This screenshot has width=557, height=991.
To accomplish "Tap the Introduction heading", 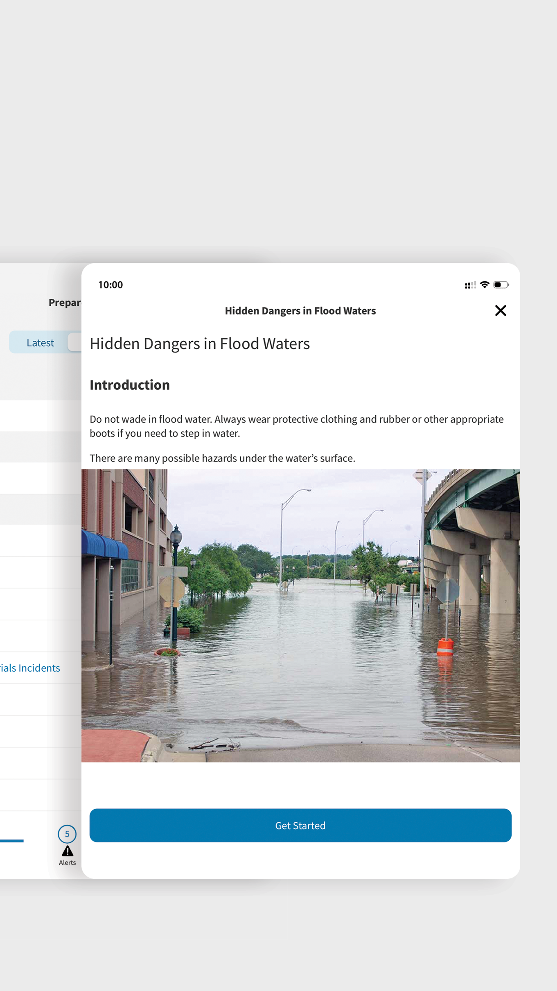I will (x=130, y=385).
